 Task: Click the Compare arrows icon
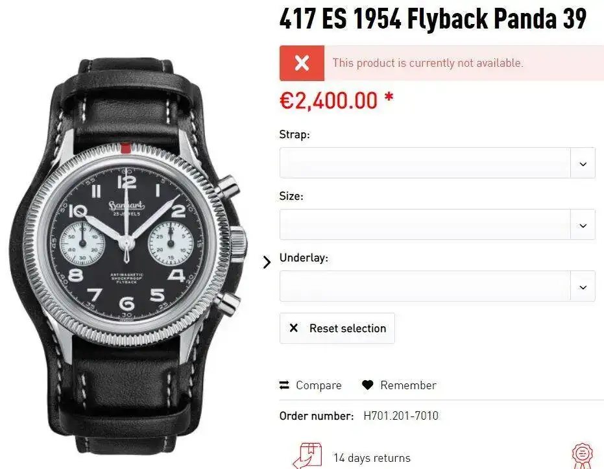tap(284, 385)
